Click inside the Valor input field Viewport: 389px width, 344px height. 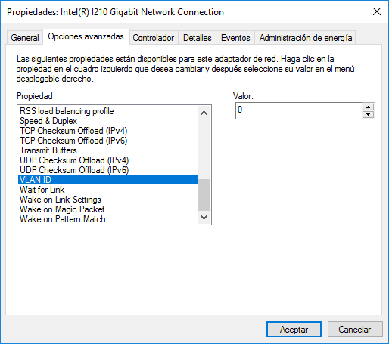299,110
